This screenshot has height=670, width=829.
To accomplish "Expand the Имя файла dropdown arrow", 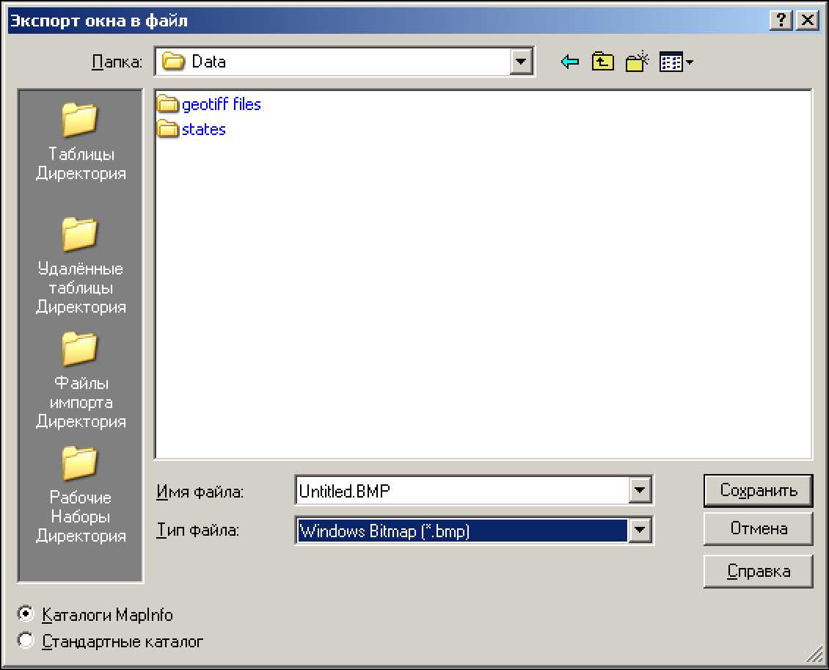I will coord(640,490).
